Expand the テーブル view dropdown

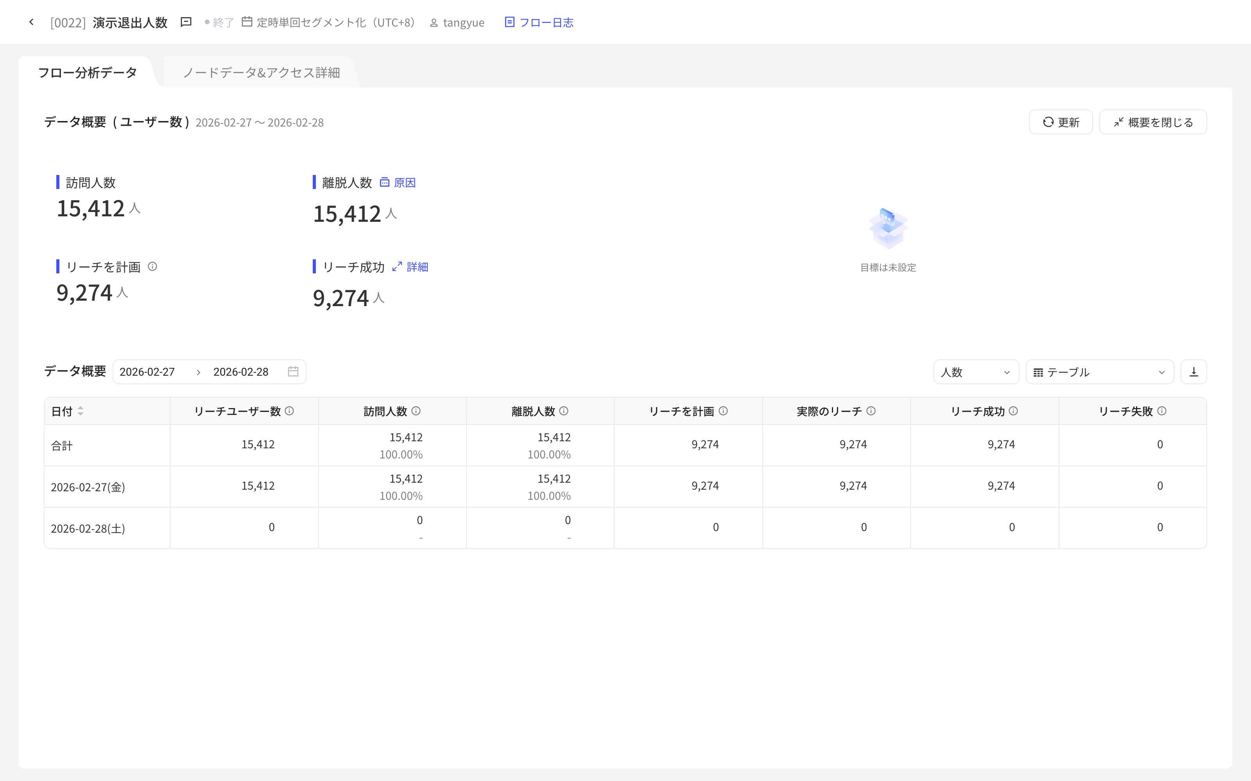[x=1100, y=372]
